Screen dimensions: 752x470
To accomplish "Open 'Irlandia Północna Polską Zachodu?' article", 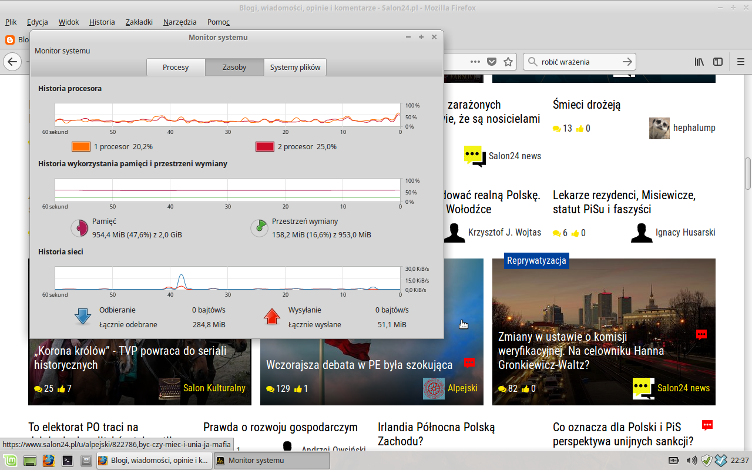I will tap(437, 434).
